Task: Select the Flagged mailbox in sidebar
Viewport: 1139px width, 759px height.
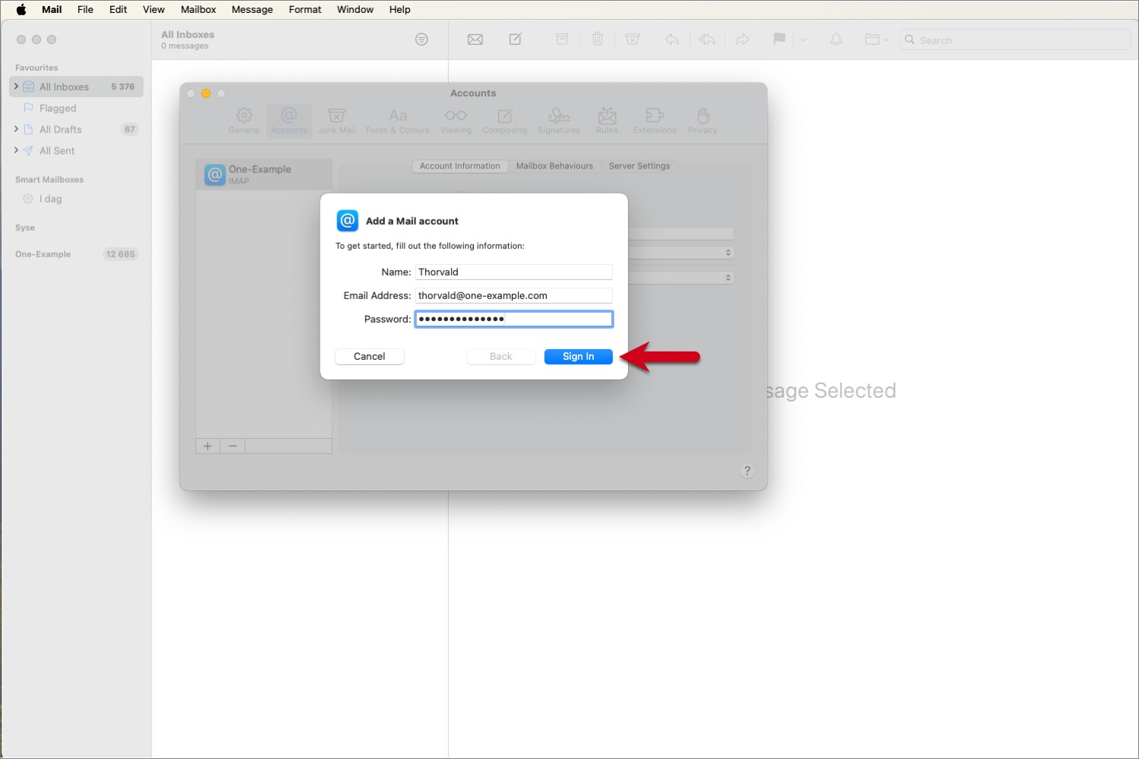Action: (58, 109)
